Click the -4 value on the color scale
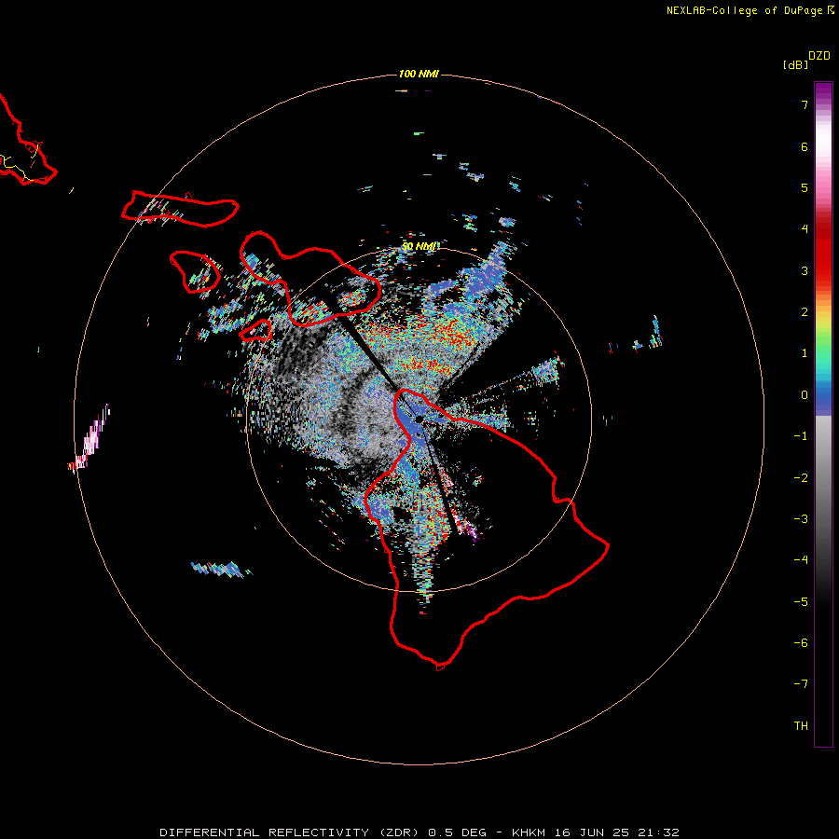Screen dimensions: 839x839 [801, 560]
